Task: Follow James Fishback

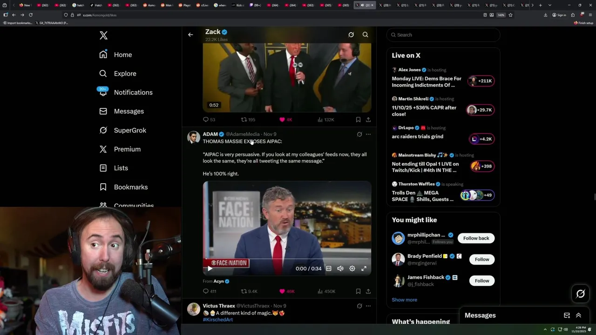Action: 482,281
